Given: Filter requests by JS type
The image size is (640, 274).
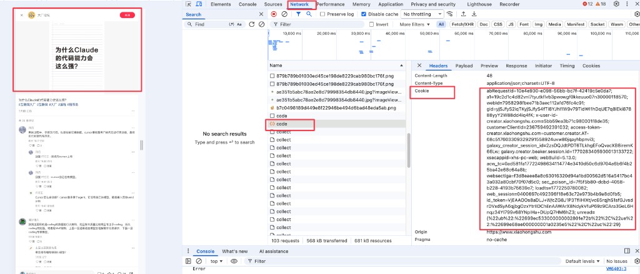Looking at the screenshot, I should [511, 24].
